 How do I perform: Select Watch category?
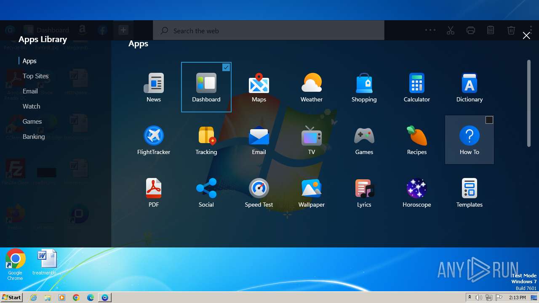click(x=32, y=106)
